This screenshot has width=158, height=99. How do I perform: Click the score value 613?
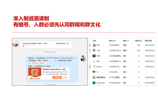point(139,51)
